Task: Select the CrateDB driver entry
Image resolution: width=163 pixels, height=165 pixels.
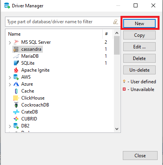Action: [29, 112]
